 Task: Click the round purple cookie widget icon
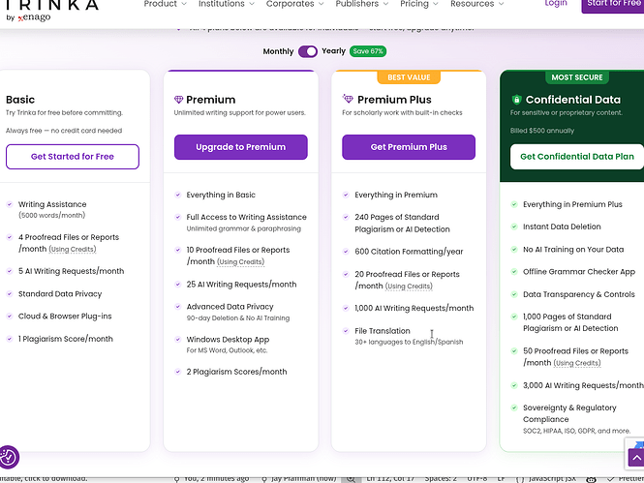point(9,457)
